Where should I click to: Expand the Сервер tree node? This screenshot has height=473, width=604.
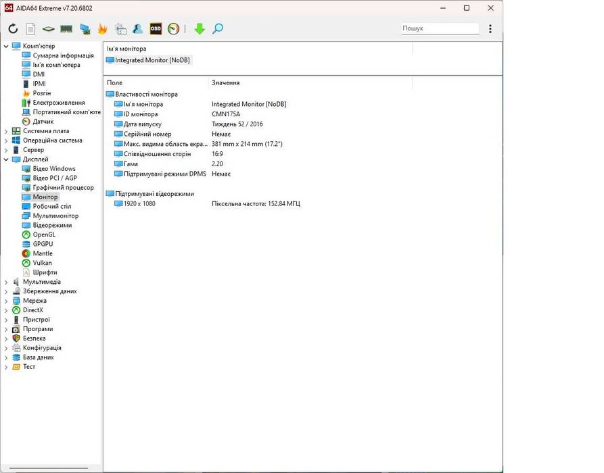[x=6, y=150]
